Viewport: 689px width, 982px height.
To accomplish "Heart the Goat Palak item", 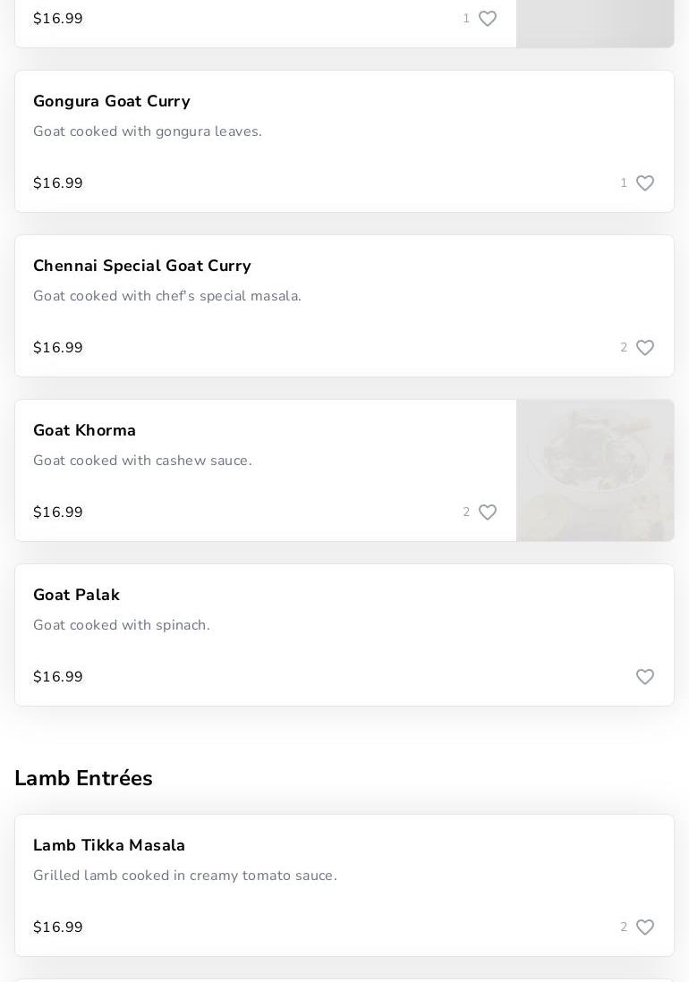I will 644,677.
